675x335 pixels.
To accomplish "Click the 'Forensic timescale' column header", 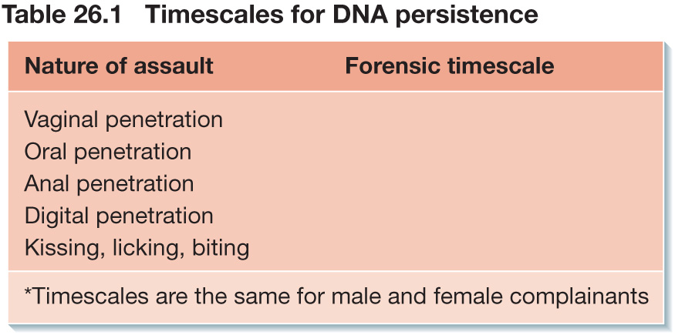I will pyautogui.click(x=450, y=66).
